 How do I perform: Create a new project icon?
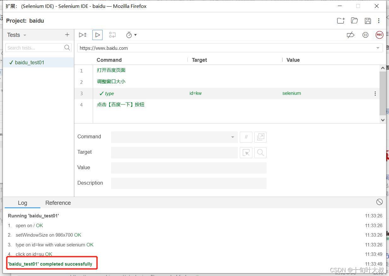tap(341, 21)
